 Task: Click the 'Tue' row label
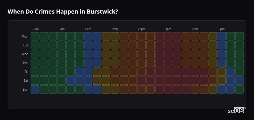pos(25,45)
